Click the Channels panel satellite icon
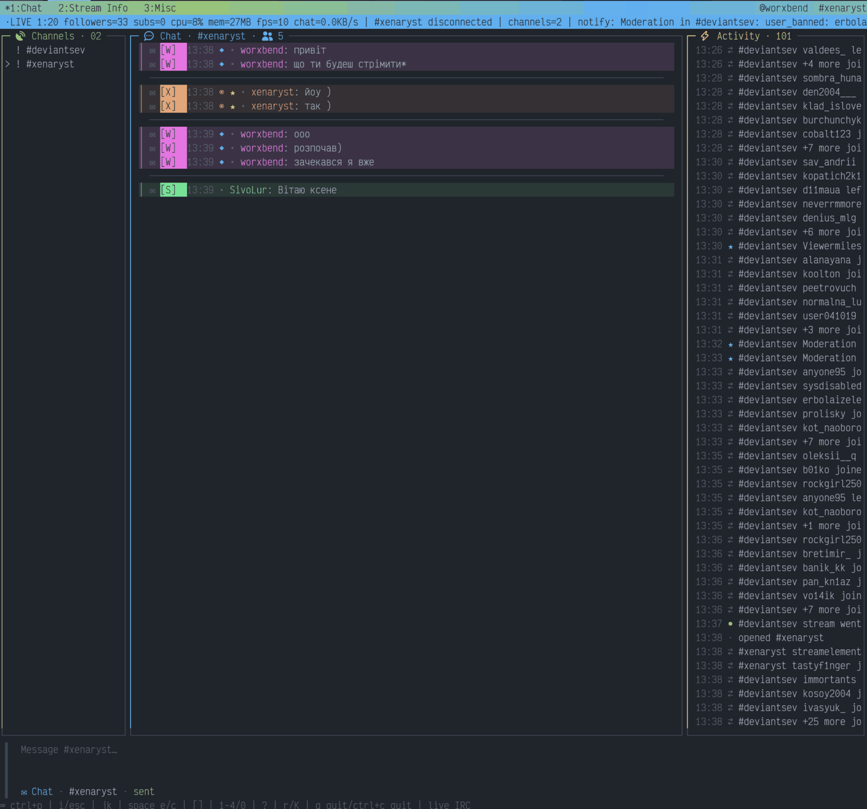The image size is (867, 809). pos(21,36)
